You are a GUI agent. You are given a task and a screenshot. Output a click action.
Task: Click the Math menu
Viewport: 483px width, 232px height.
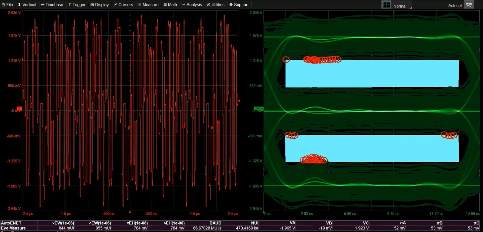170,5
